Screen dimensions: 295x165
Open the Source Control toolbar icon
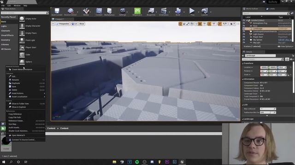coord(71,11)
